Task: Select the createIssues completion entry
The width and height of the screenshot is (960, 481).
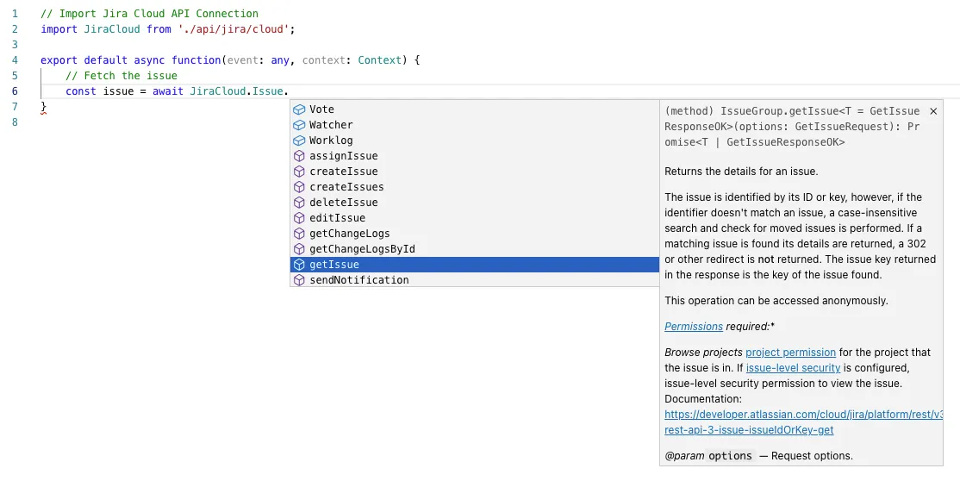Action: pos(475,187)
